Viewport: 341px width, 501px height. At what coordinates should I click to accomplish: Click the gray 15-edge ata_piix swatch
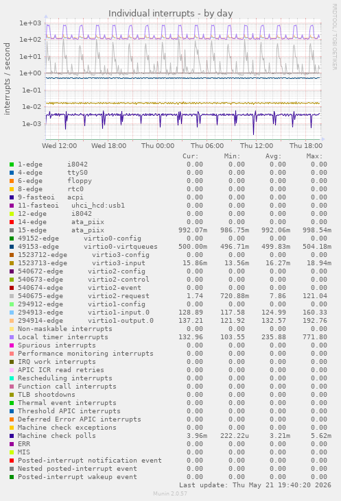click(12, 230)
